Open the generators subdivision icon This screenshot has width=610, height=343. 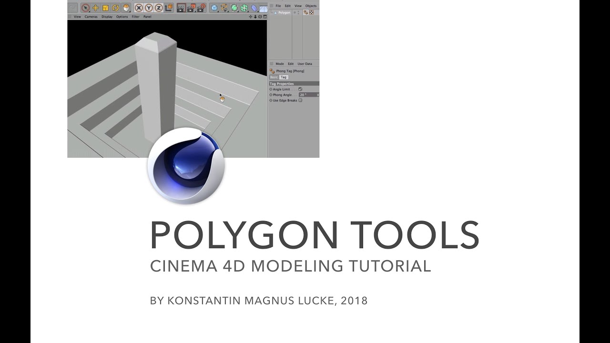234,8
